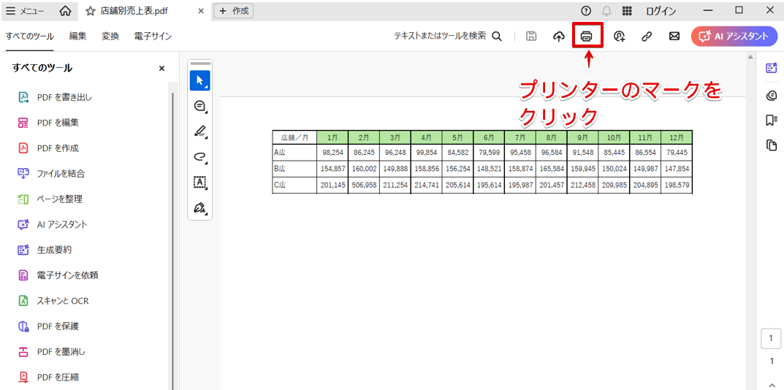This screenshot has width=784, height=390.
Task: Select PDF を墨消し tool
Action: [51, 351]
